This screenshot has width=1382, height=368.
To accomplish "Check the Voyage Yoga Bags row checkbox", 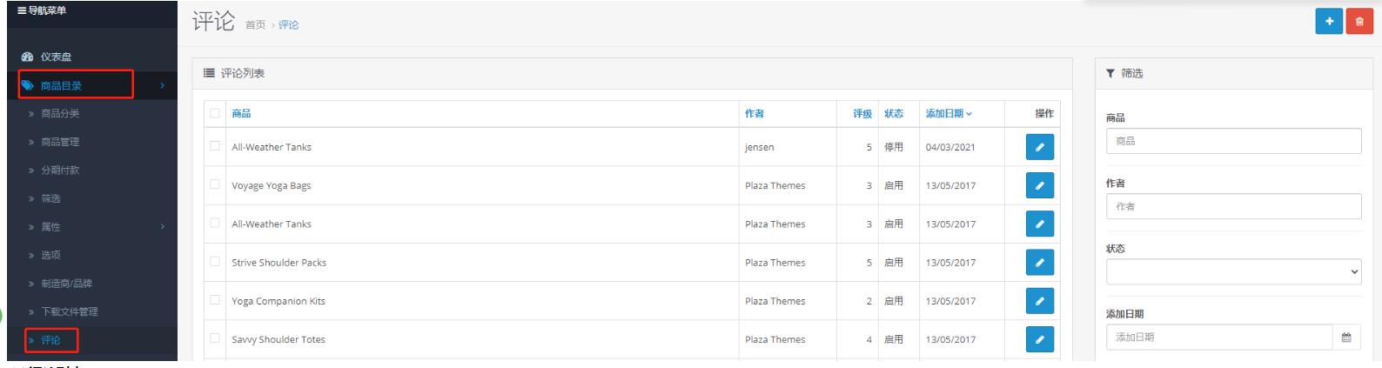I will 215,185.
